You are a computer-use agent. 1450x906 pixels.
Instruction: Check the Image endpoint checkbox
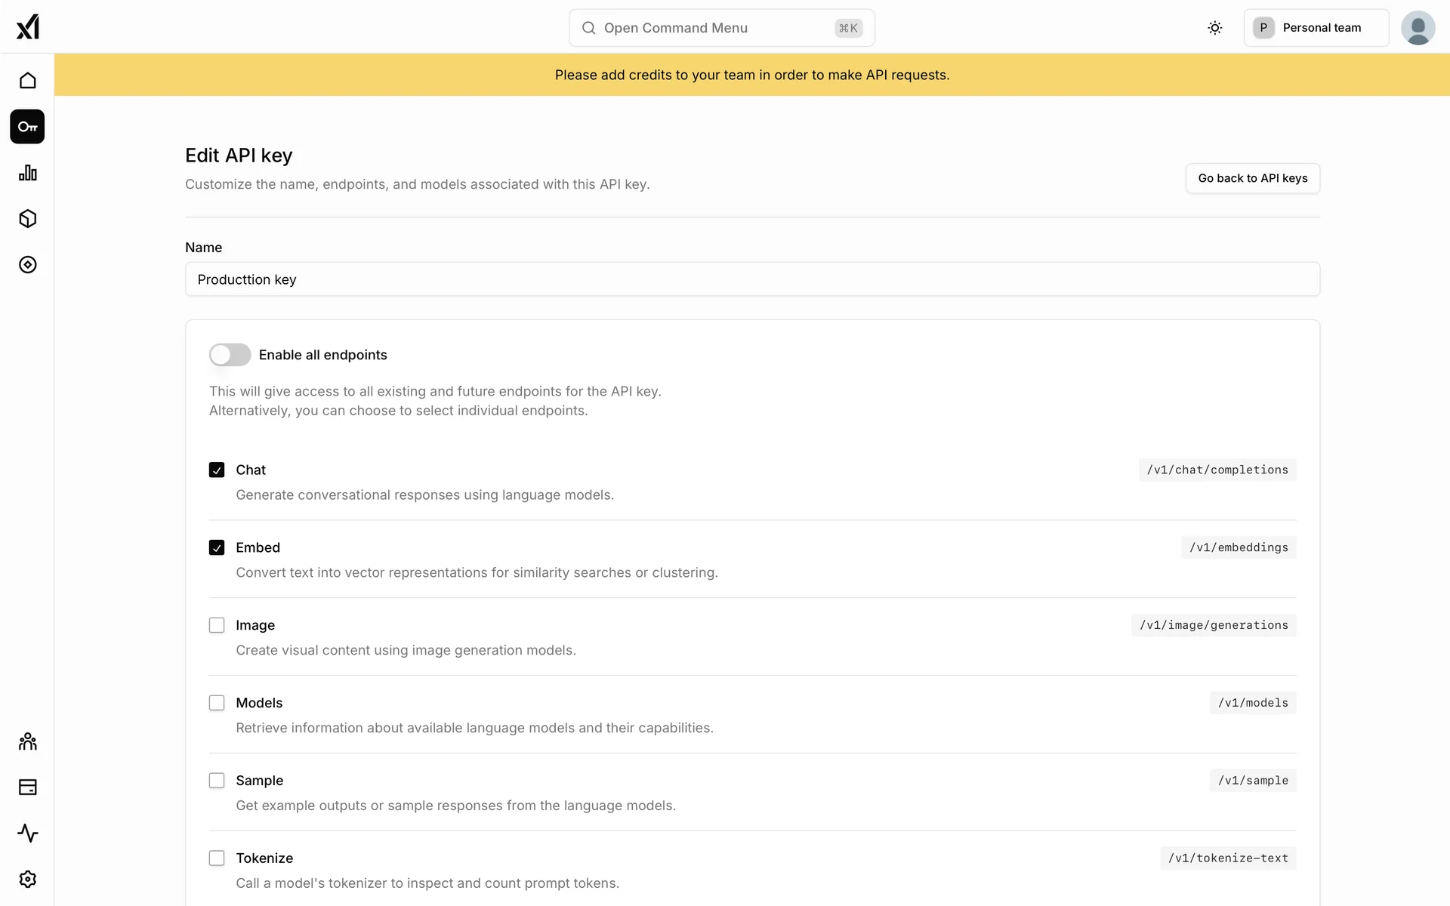pos(217,625)
